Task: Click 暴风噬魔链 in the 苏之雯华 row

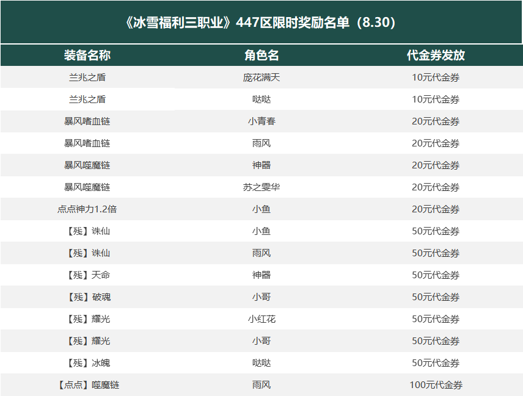Action: [87, 187]
